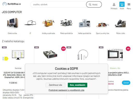Open the Malé spotřebiče category icon

click(66, 22)
